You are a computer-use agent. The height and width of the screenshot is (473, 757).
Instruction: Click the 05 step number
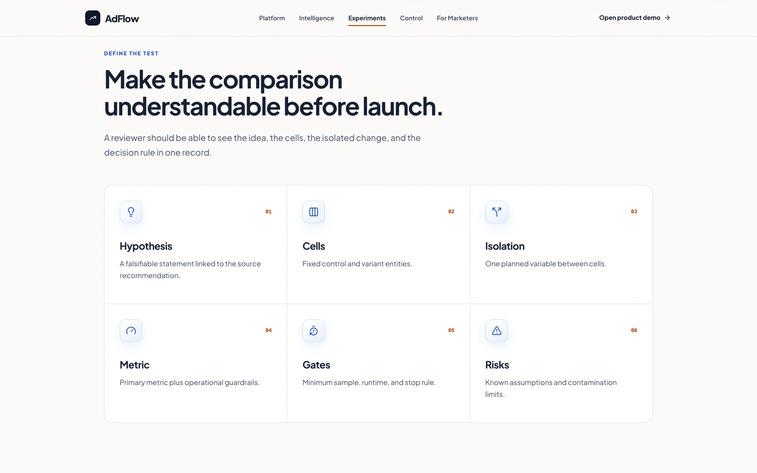pyautogui.click(x=451, y=331)
